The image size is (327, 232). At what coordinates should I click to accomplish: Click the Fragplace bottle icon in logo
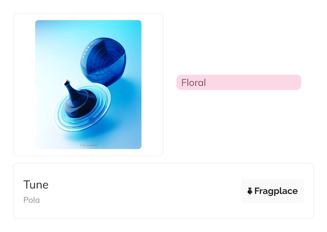[x=250, y=191]
